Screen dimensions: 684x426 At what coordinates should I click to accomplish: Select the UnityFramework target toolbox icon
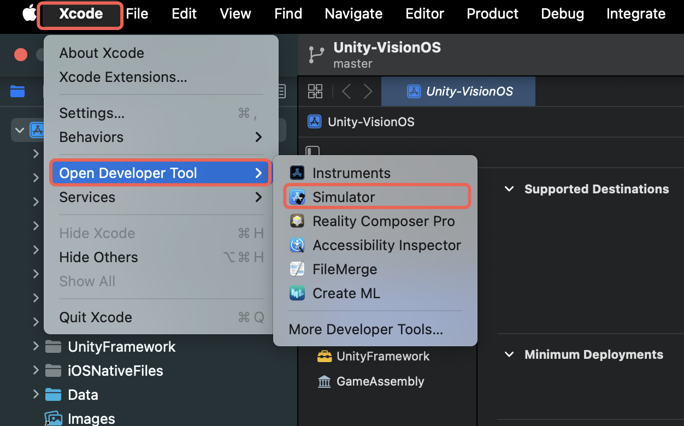click(x=325, y=357)
